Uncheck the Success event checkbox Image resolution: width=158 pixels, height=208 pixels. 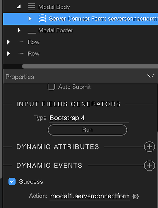[x=12, y=181]
